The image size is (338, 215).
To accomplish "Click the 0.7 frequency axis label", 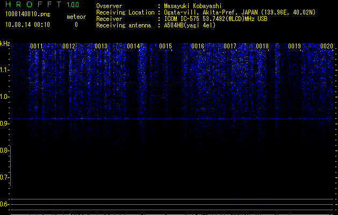I will [4, 177].
